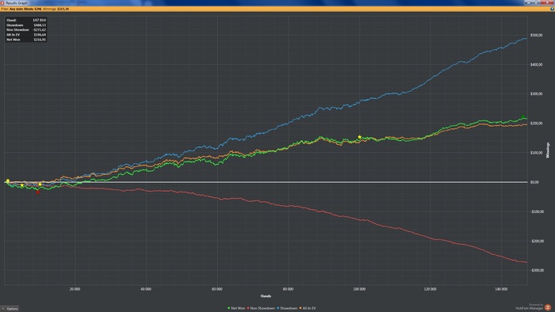
Task: Click the yellow star at the graph origin
Action: point(8,181)
